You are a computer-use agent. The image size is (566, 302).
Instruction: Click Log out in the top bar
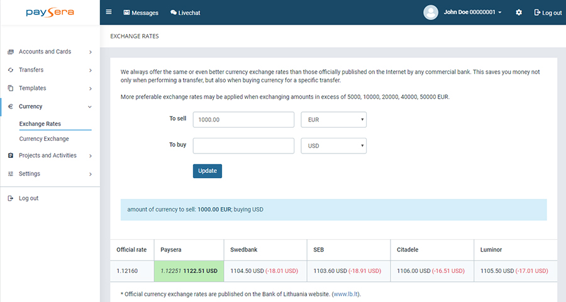(x=547, y=13)
